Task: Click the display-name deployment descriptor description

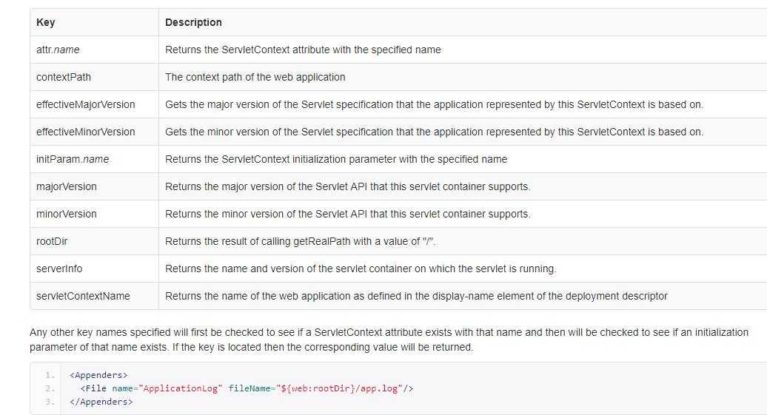Action: click(416, 296)
